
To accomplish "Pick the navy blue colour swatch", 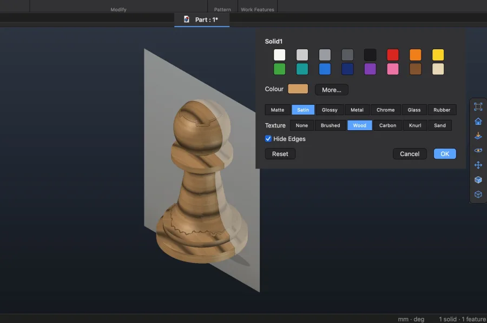I will pos(347,69).
